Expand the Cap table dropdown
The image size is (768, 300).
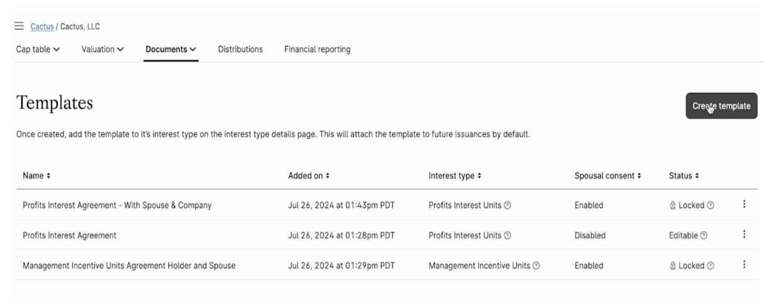click(38, 49)
